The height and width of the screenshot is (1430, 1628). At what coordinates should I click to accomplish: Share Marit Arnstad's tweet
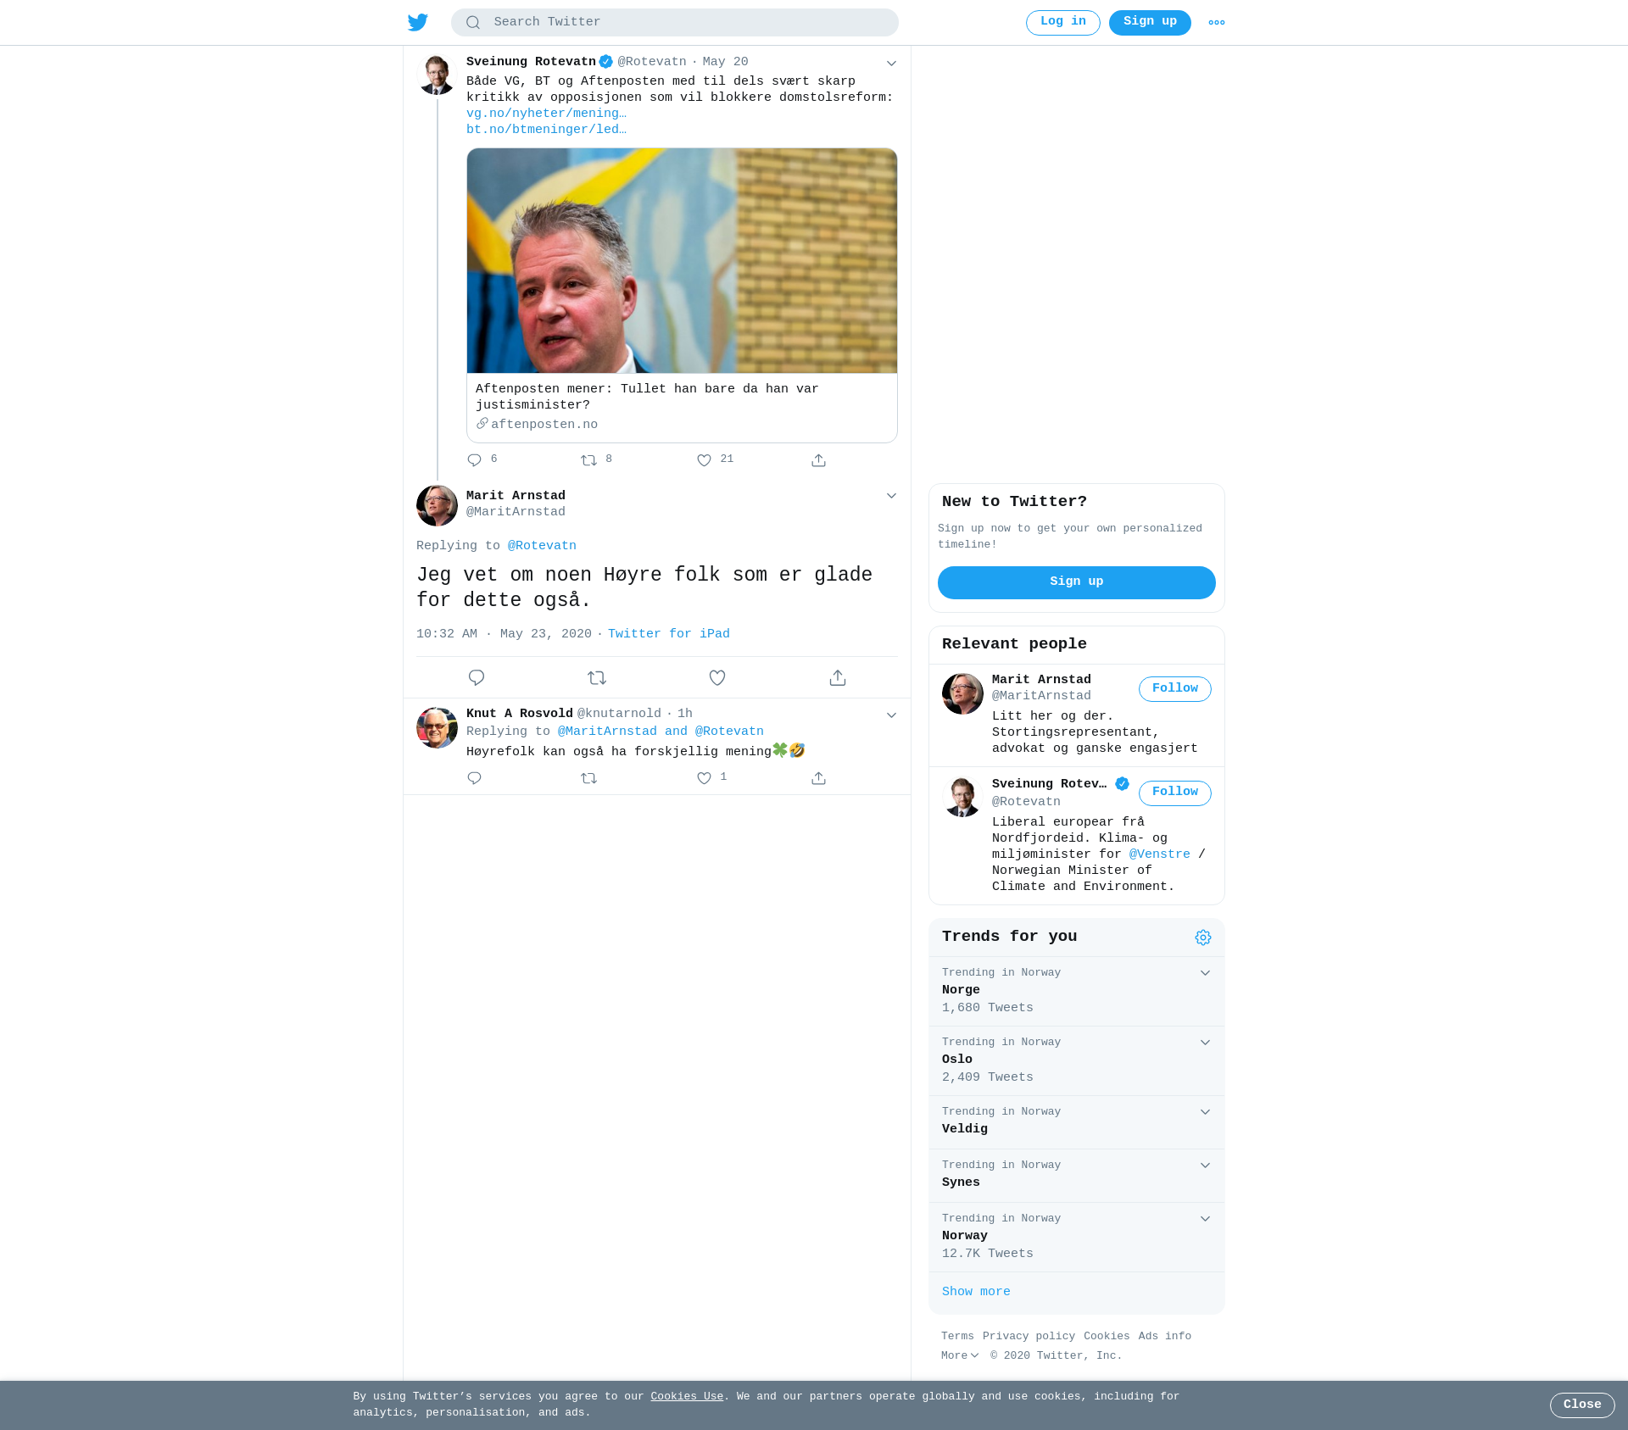[838, 677]
